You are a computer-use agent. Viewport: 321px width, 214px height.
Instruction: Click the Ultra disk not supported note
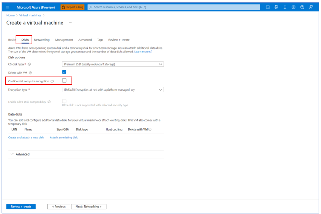pos(95,105)
